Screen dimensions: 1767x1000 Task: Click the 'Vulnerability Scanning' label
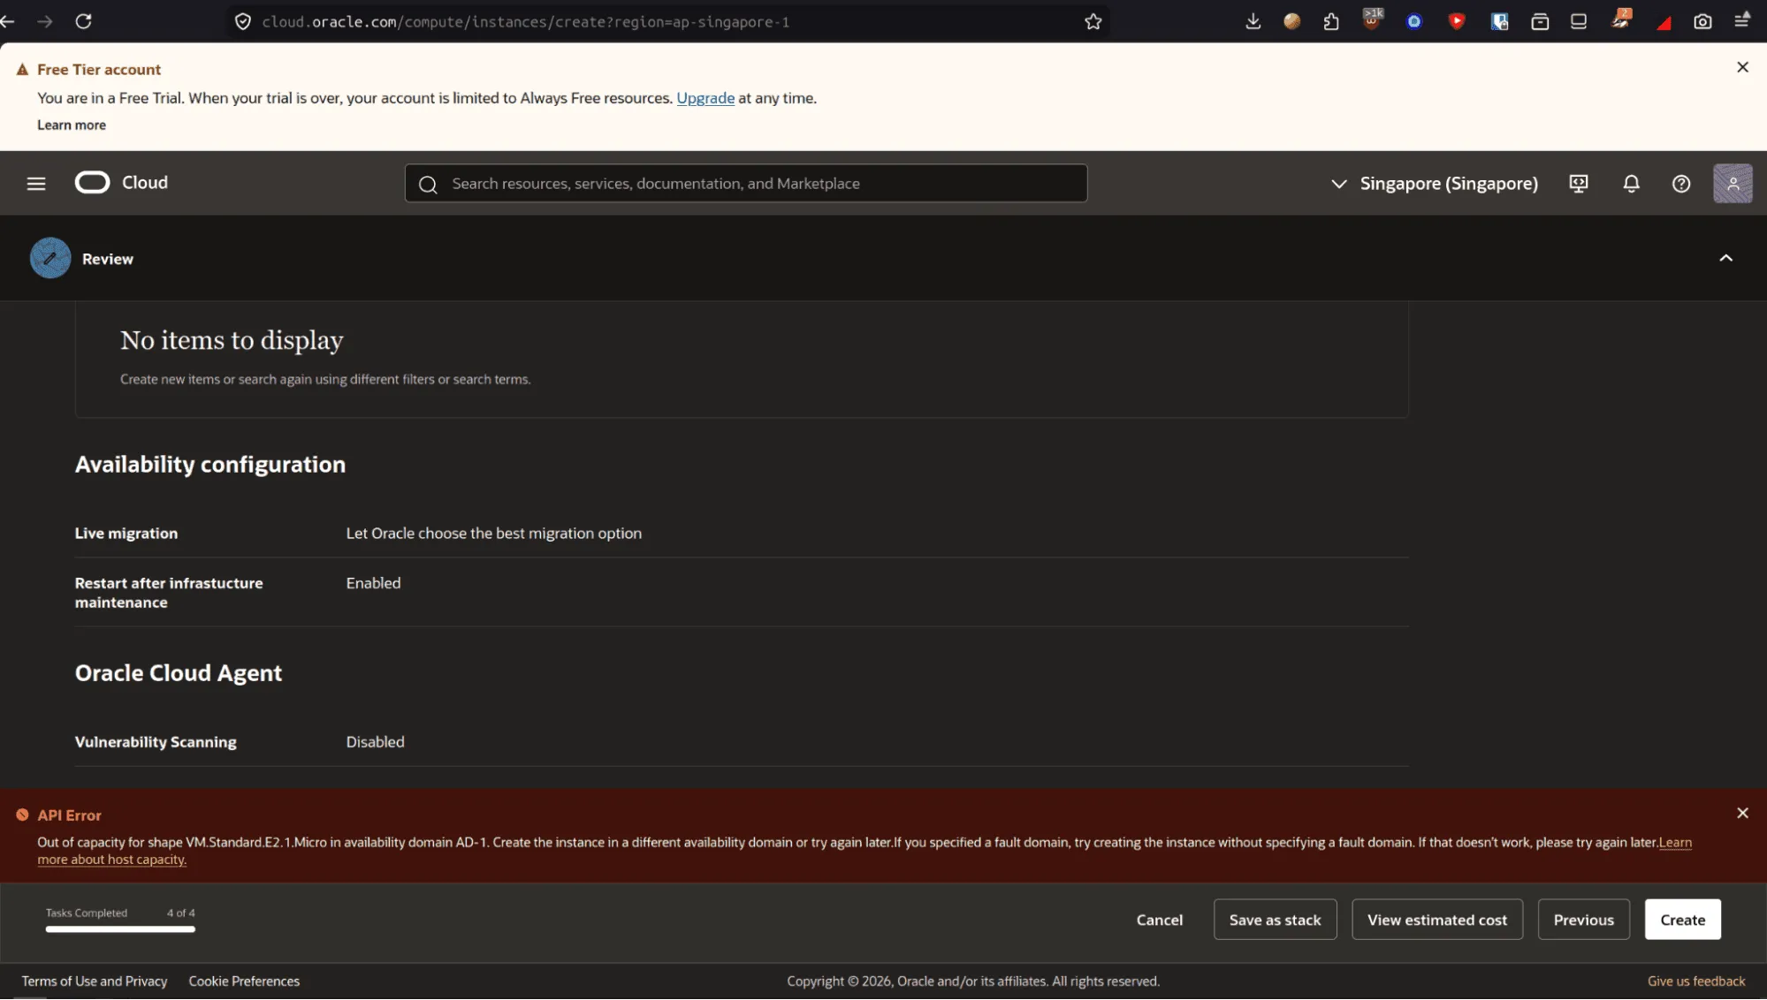click(x=156, y=742)
